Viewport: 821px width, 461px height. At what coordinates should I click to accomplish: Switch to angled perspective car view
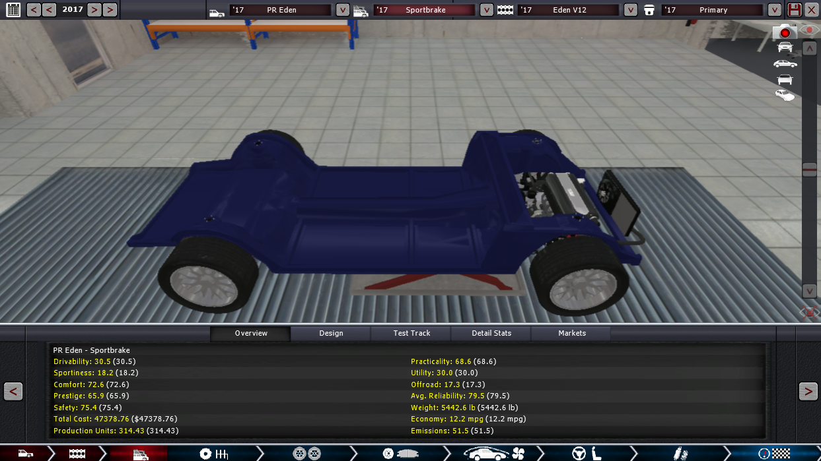click(785, 95)
